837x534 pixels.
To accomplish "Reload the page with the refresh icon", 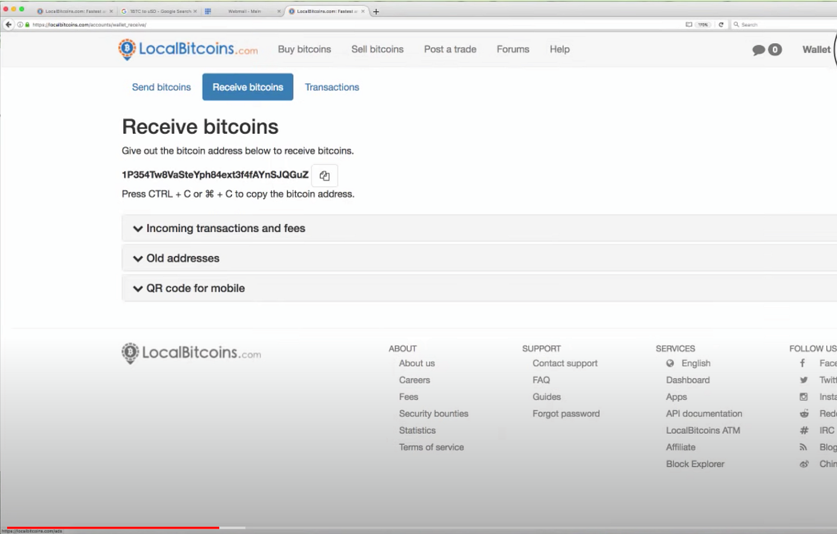I will (721, 25).
